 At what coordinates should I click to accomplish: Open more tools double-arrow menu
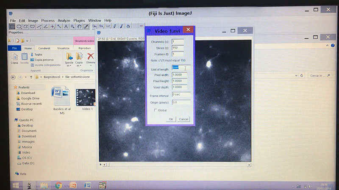(x=141, y=26)
